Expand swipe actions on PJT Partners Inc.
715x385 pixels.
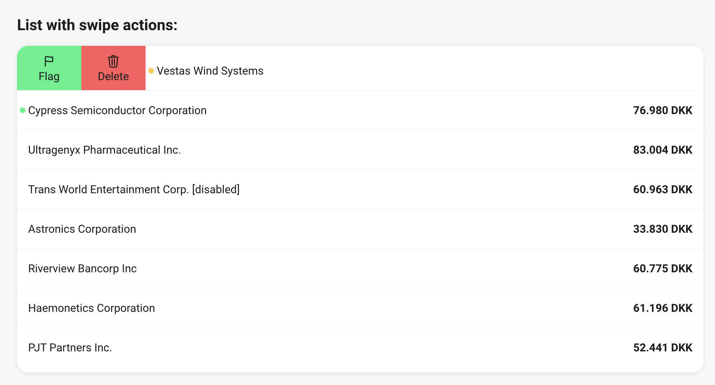click(x=313, y=348)
